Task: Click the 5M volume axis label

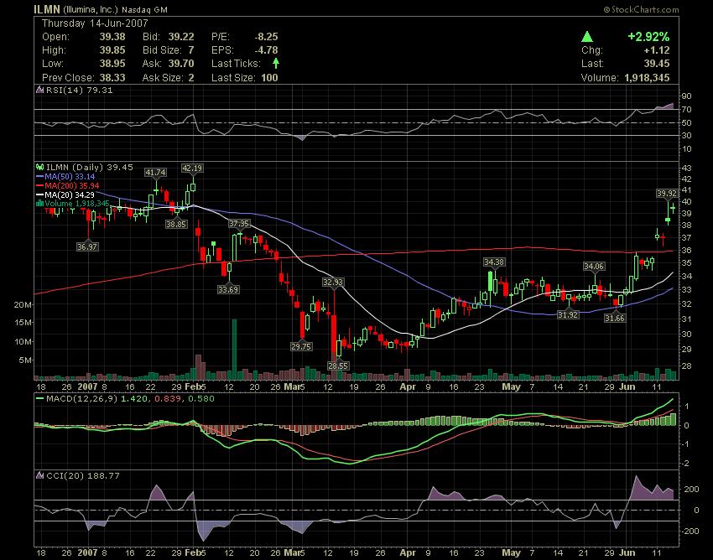Action: [25, 360]
